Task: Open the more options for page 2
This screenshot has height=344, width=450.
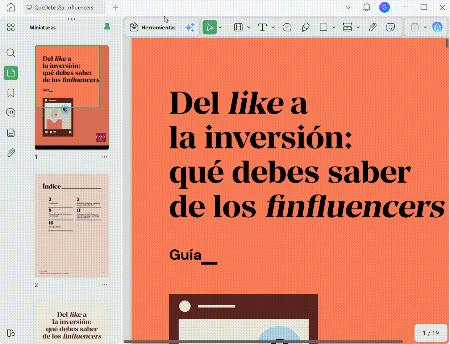Action: pos(105,285)
